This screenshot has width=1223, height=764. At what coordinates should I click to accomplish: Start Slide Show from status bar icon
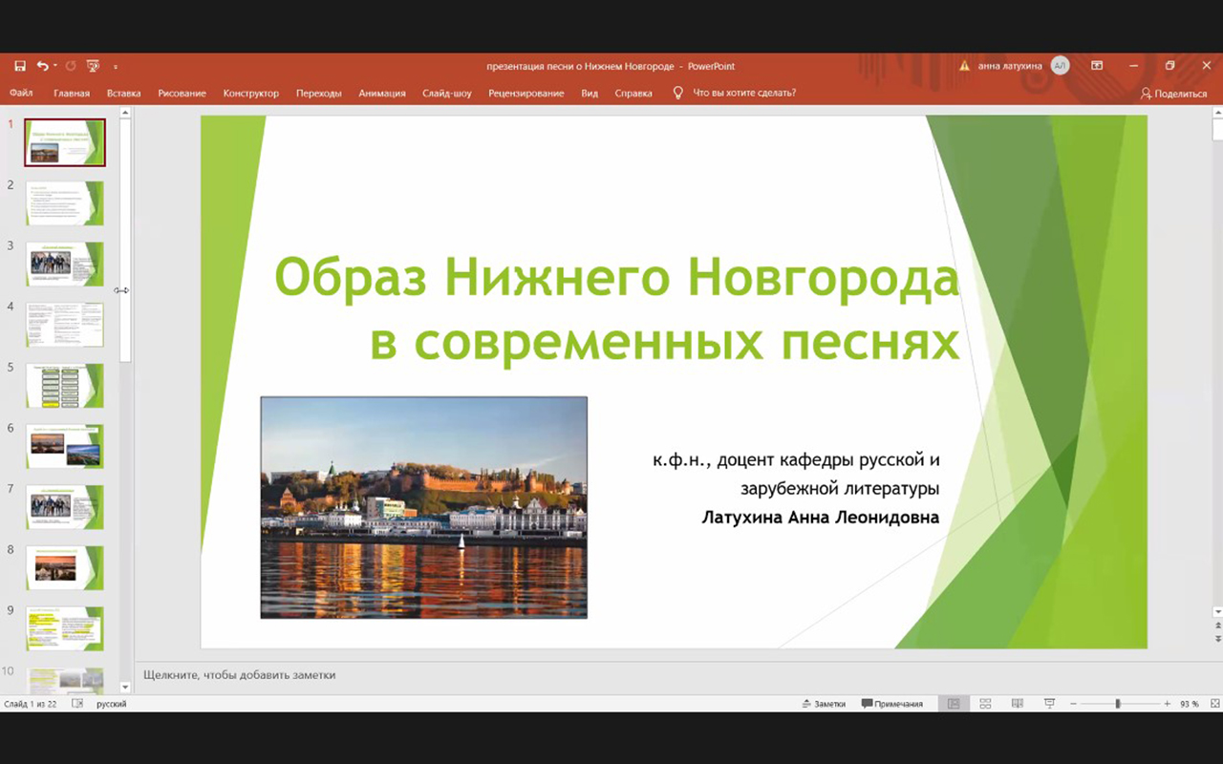point(1049,704)
